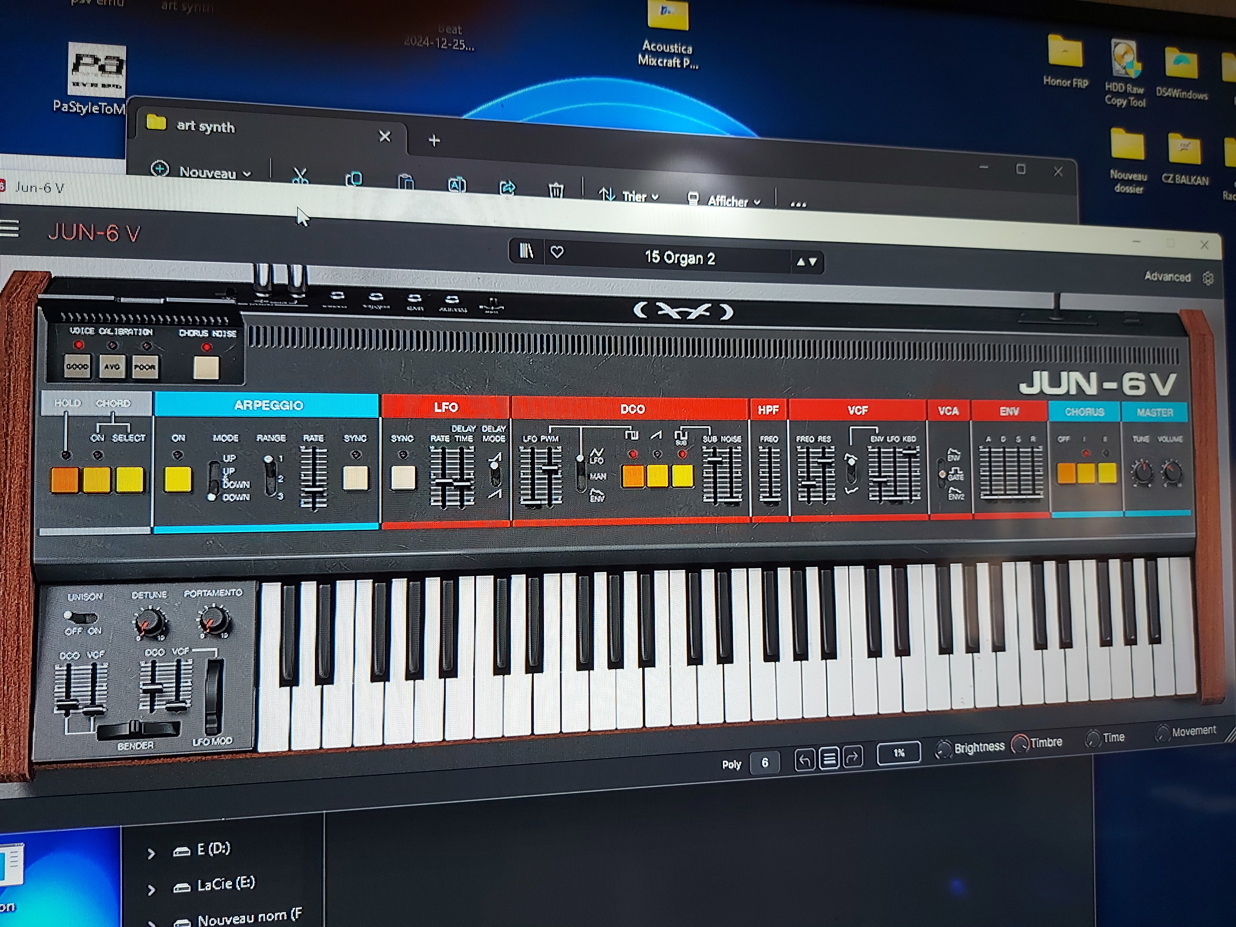Toggle the DCO sawtooth wave button
1236x927 pixels.
658,477
